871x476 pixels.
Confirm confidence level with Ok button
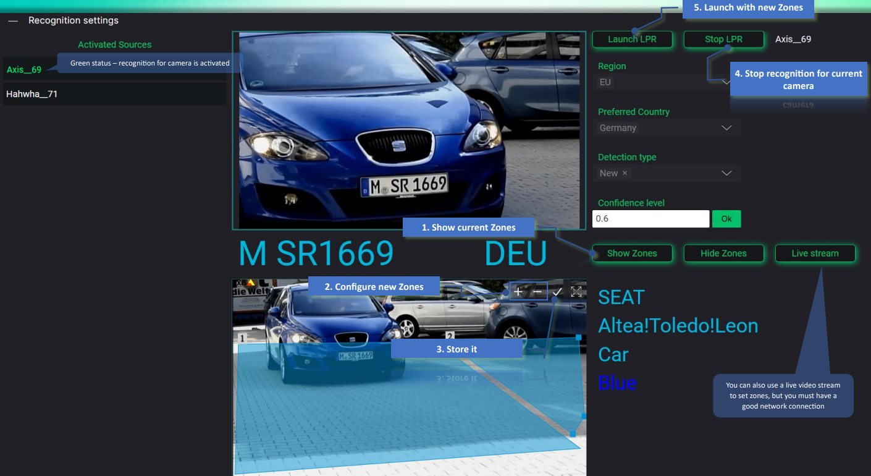coord(726,219)
